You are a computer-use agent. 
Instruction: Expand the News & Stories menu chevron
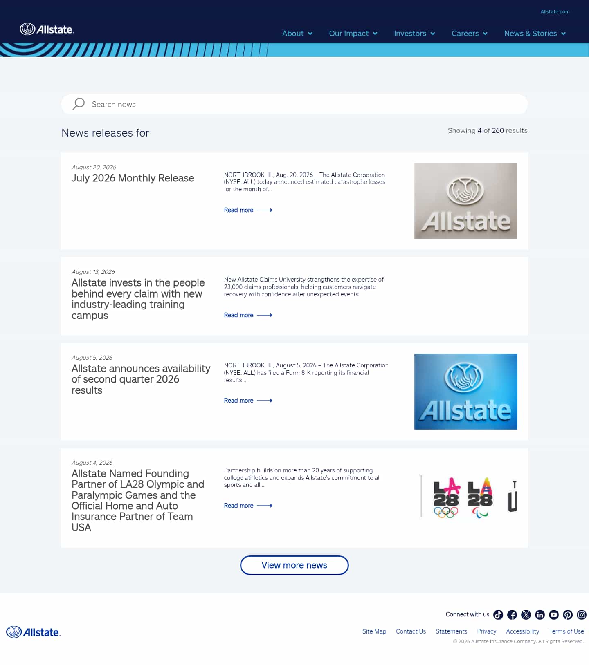tap(563, 34)
